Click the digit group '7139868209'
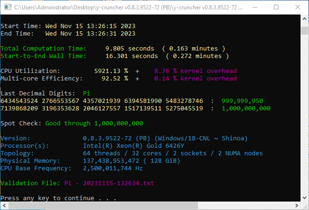The image size is (309, 210). (x=19, y=109)
